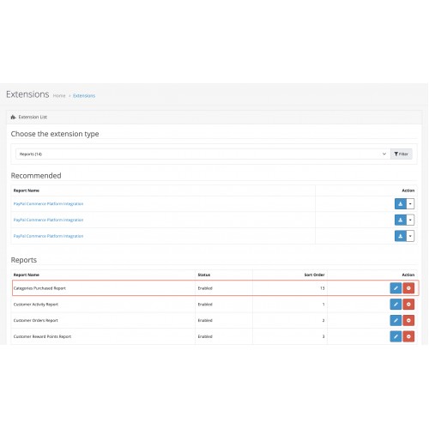Edit the Customer Activity Report
The width and height of the screenshot is (429, 429).
pyautogui.click(x=396, y=305)
